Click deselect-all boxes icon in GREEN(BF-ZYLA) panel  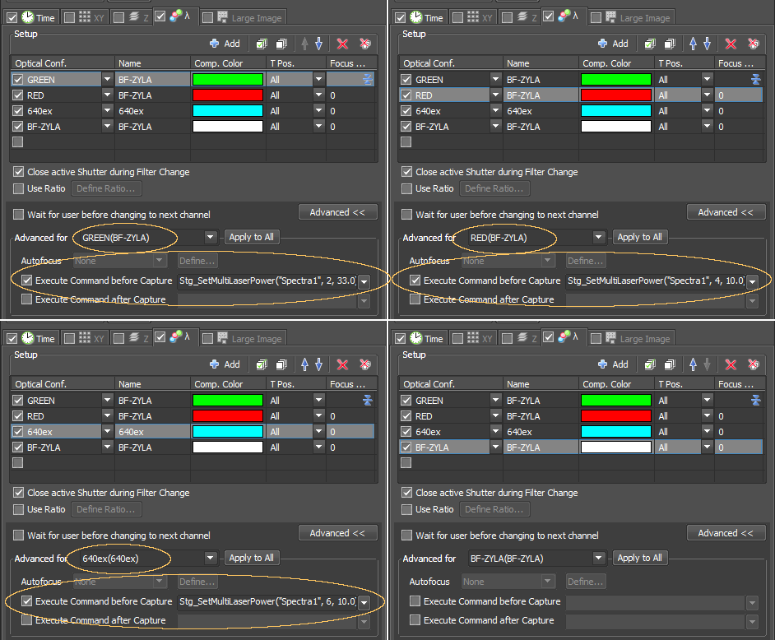281,44
